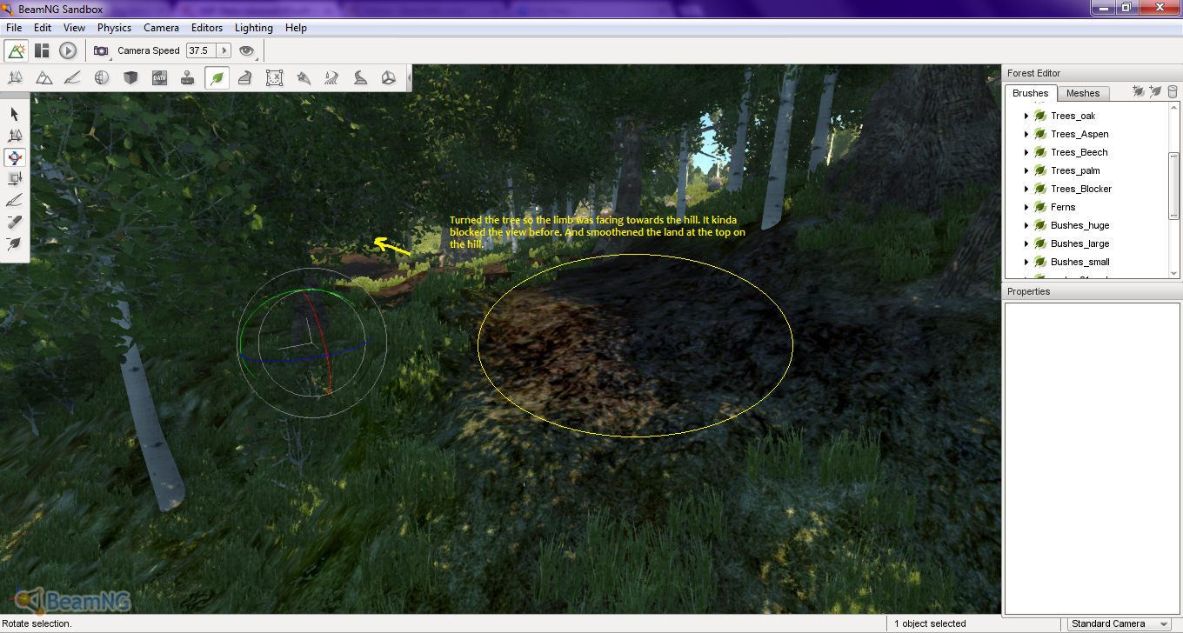1183x633 pixels.
Task: Select the active Forest Editor leaf icon
Action: tap(217, 77)
